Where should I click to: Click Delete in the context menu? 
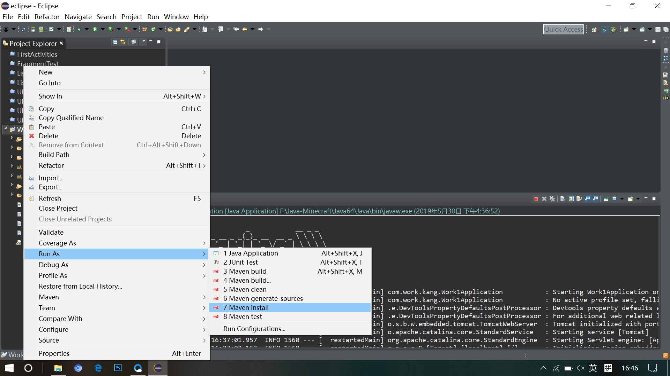tap(117, 136)
